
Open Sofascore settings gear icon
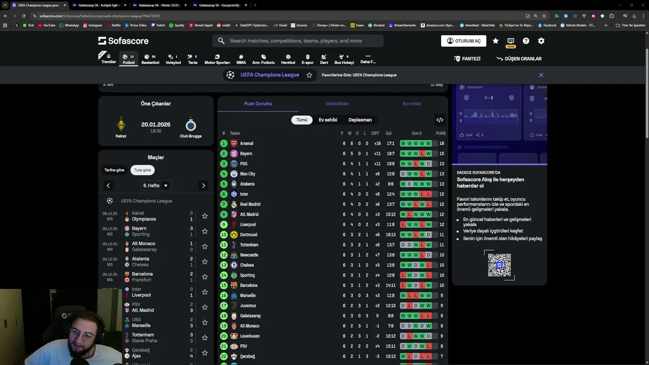tap(541, 41)
